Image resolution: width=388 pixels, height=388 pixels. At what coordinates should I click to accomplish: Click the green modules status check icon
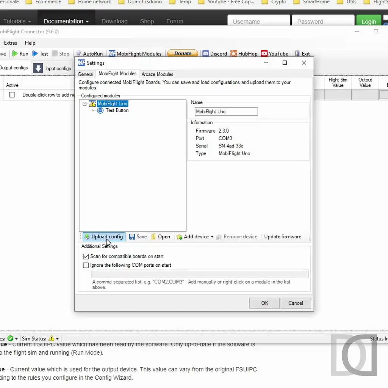pos(10,338)
